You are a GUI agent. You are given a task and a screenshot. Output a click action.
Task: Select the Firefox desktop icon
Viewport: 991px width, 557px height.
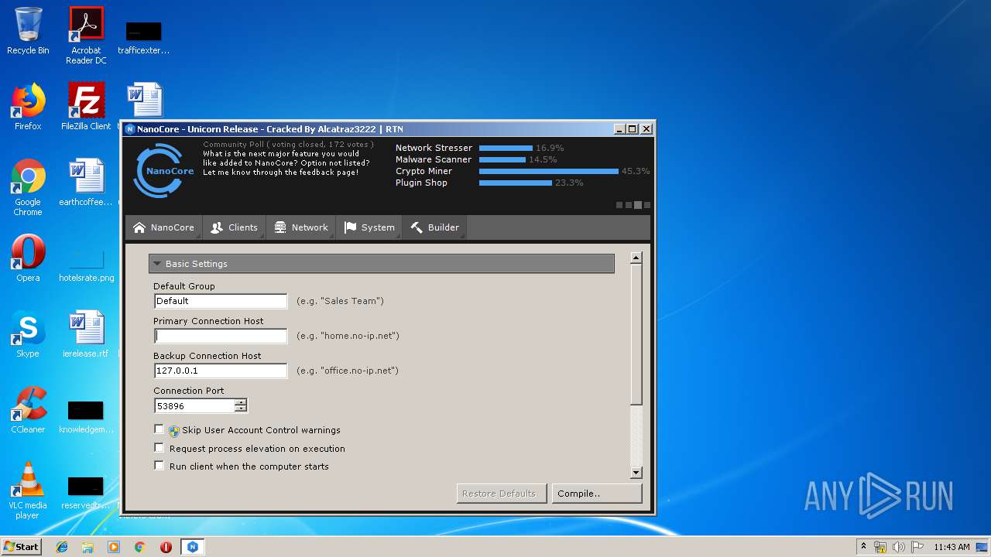tap(28, 107)
